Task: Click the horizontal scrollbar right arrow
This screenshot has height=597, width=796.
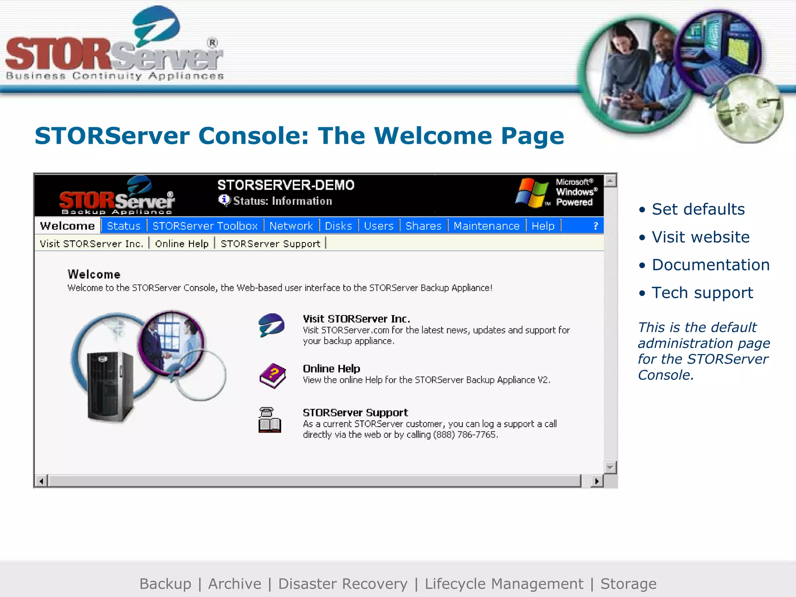Action: point(597,481)
